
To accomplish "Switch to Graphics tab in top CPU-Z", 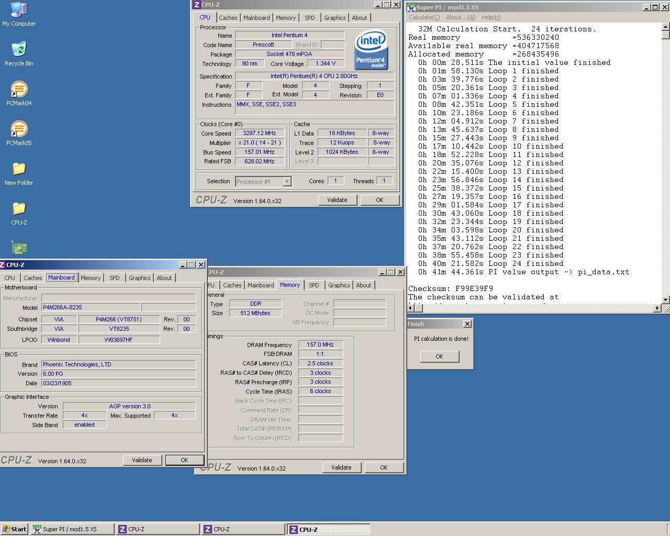I will point(335,18).
